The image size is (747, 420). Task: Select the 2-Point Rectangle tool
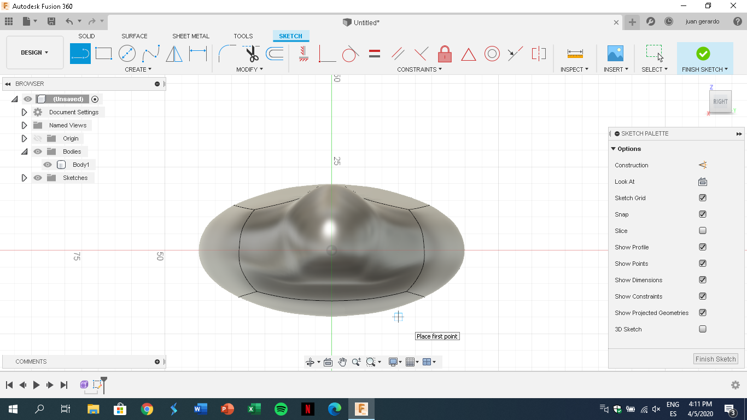click(x=103, y=54)
